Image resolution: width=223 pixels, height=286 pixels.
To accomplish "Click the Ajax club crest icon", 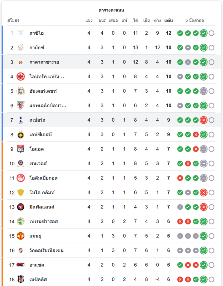I will [21, 47].
